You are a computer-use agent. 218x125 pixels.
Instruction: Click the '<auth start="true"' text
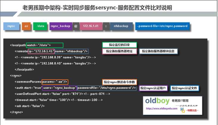tap(28, 88)
